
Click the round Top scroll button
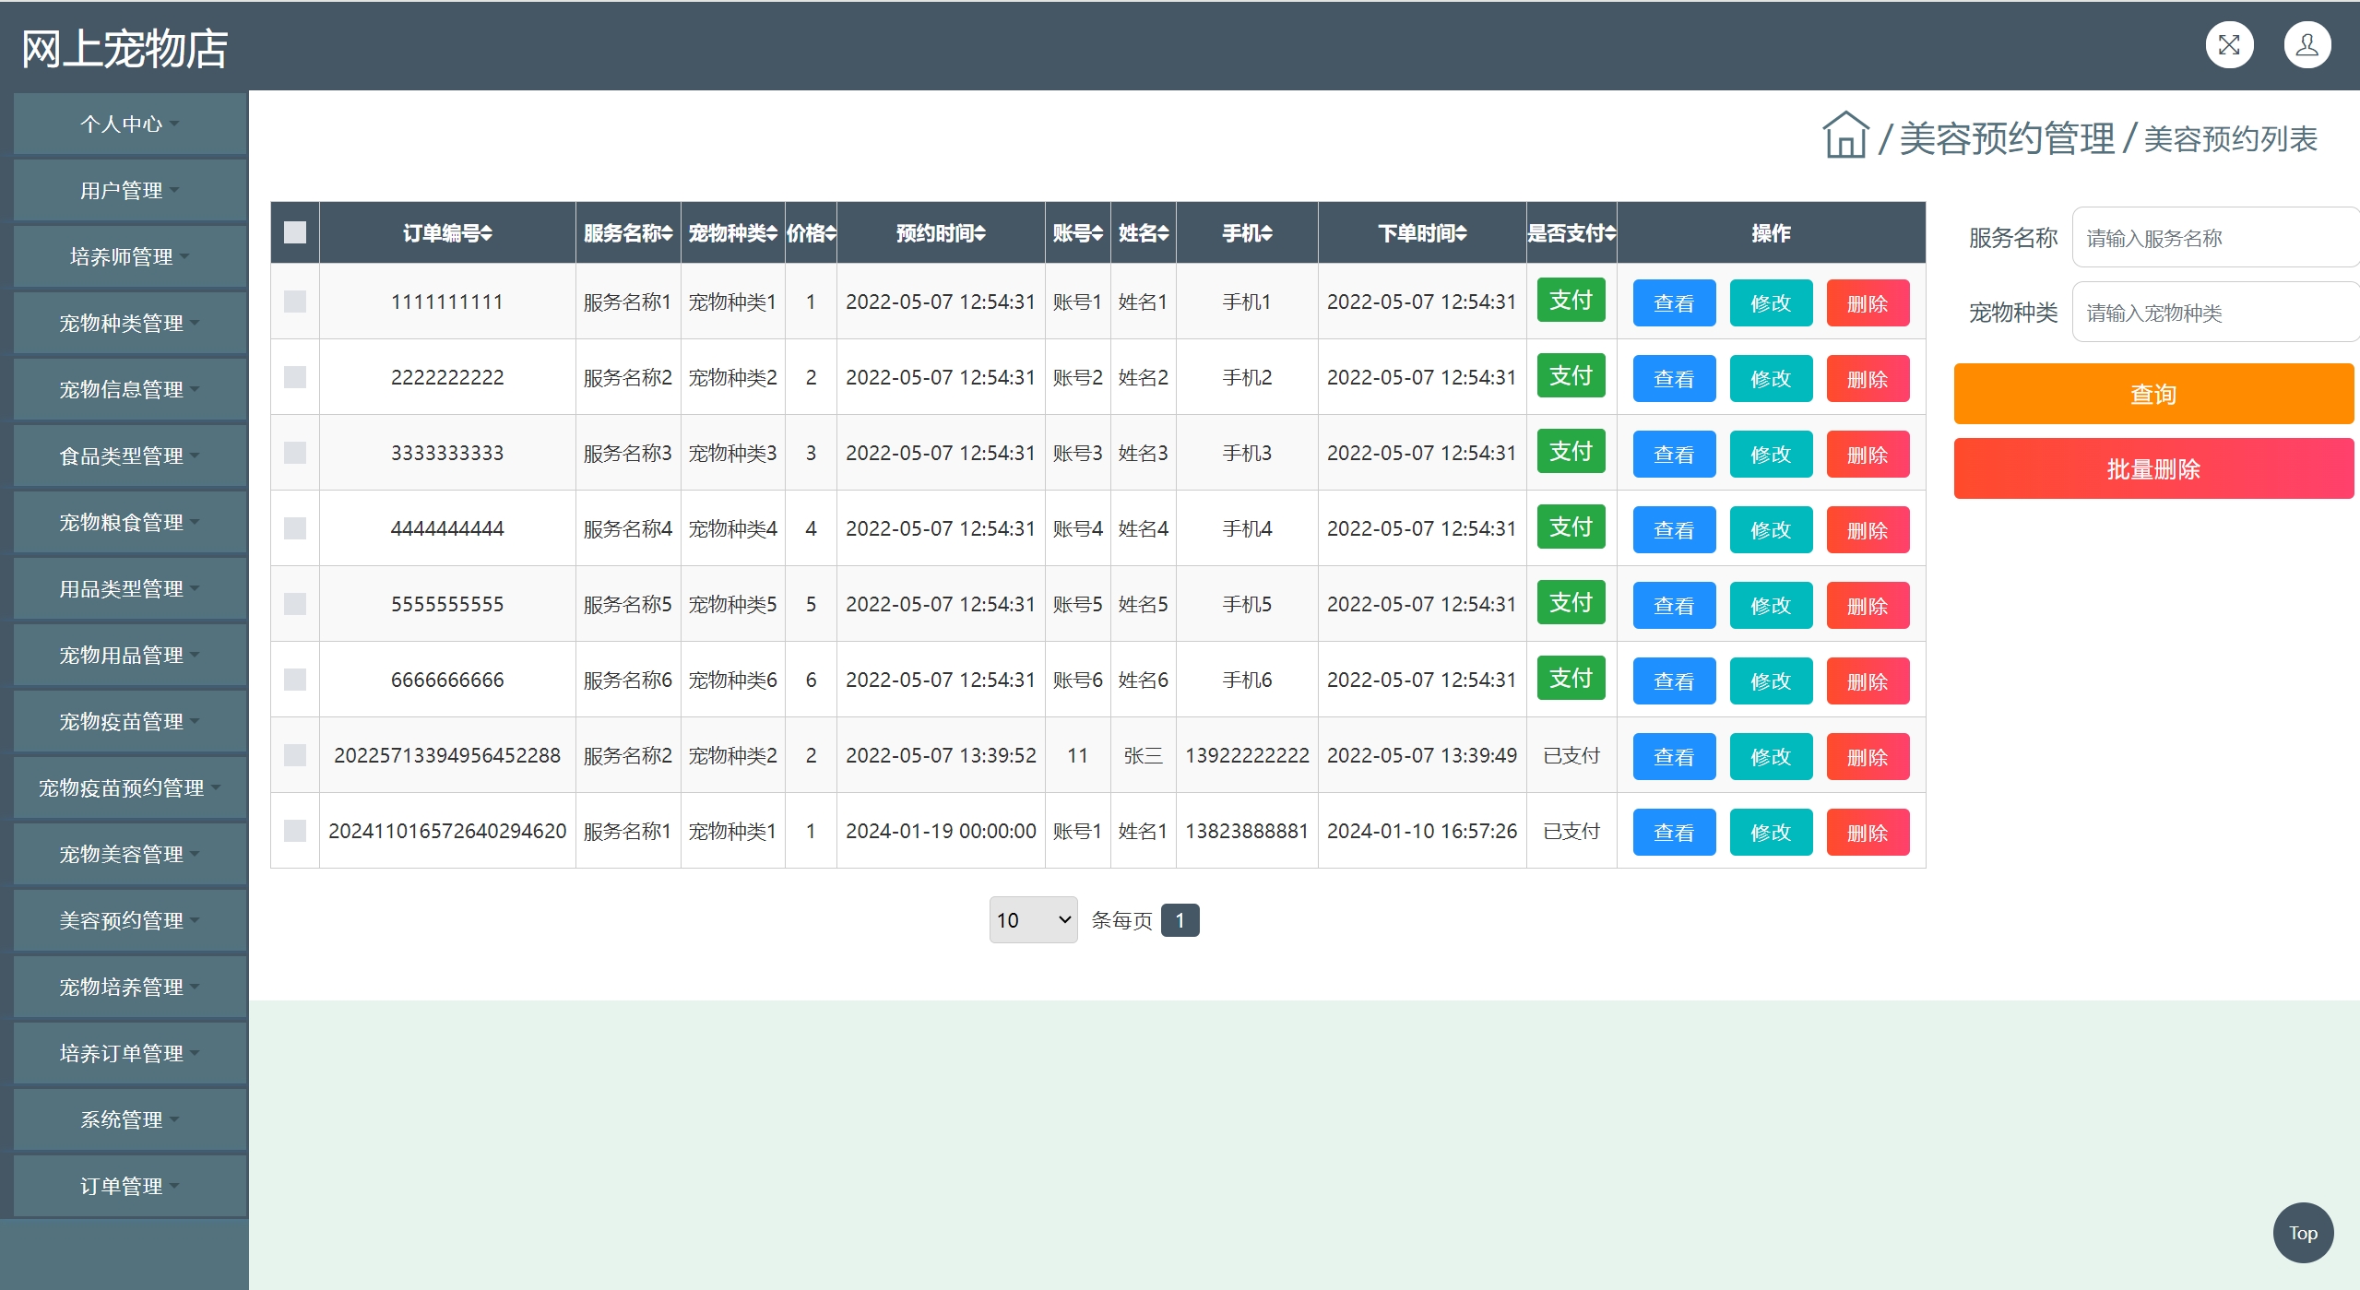click(x=2302, y=1233)
